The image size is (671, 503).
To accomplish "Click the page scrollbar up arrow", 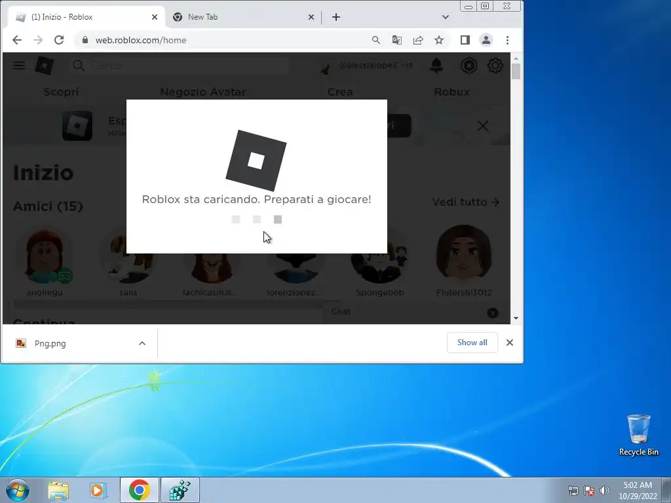I will click(516, 58).
